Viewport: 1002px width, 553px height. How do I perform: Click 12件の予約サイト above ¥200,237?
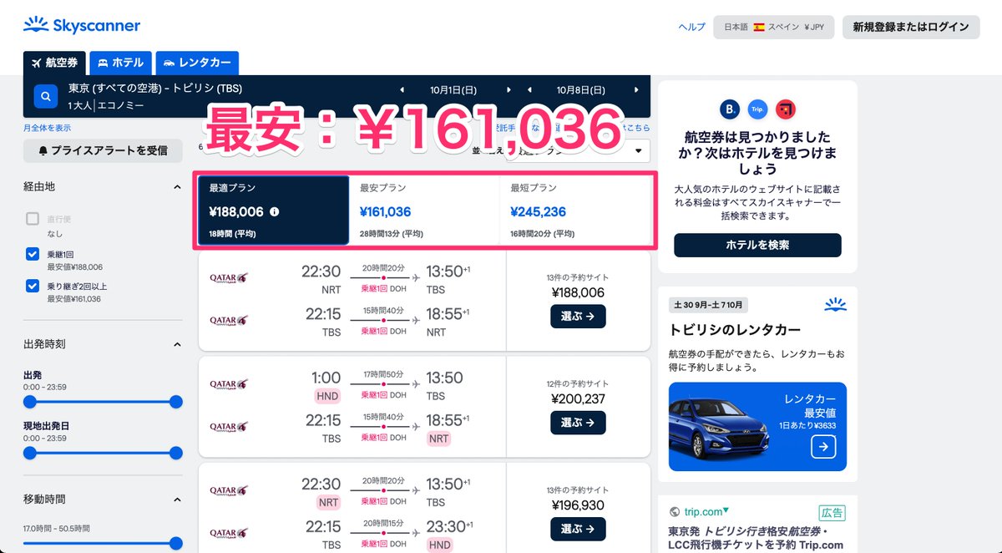[578, 383]
